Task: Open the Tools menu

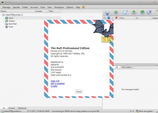Action: [43, 7]
